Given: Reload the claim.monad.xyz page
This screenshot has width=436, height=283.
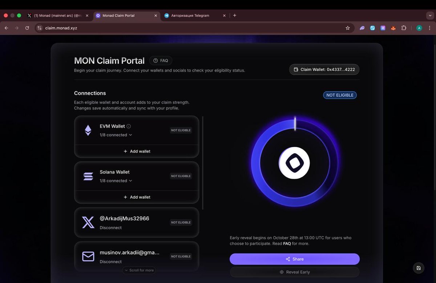Looking at the screenshot, I should [27, 28].
